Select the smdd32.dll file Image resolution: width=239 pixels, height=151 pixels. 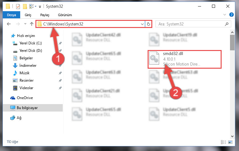(x=184, y=59)
